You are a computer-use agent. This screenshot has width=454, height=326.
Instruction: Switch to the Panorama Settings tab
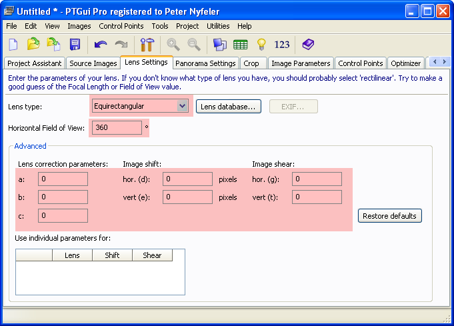click(x=205, y=63)
